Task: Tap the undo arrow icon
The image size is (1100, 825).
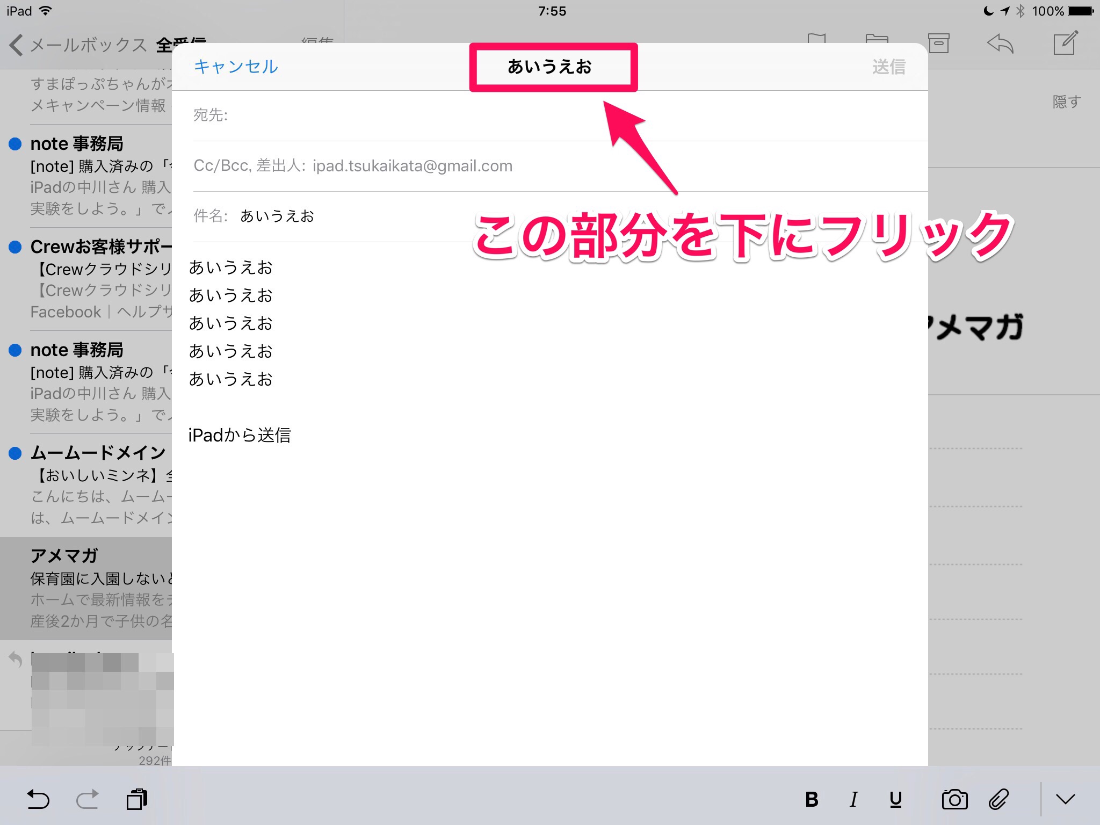Action: pyautogui.click(x=38, y=799)
